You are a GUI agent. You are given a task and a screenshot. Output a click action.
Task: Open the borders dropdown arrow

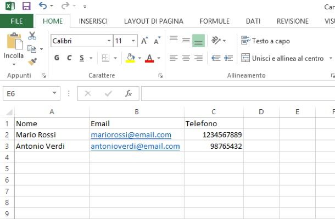point(115,58)
